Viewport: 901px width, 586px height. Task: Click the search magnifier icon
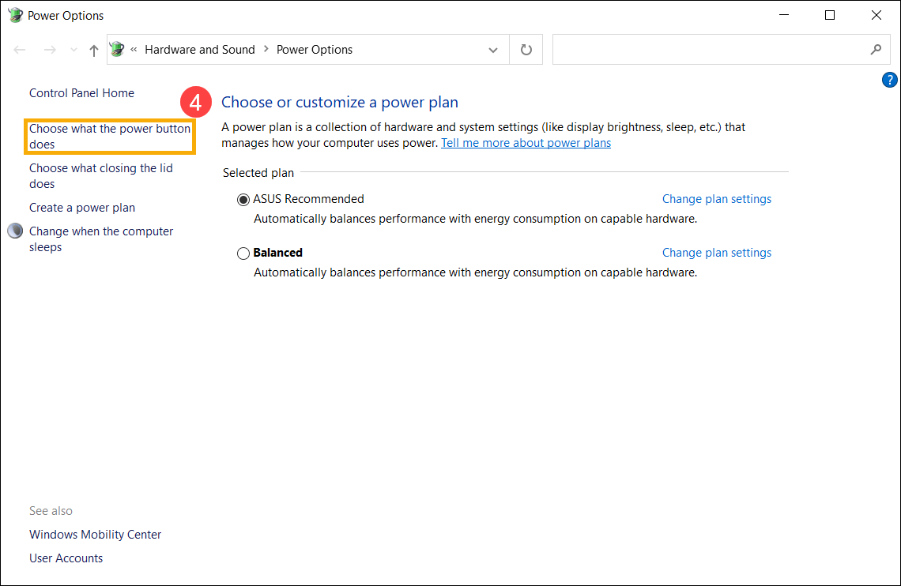(876, 50)
